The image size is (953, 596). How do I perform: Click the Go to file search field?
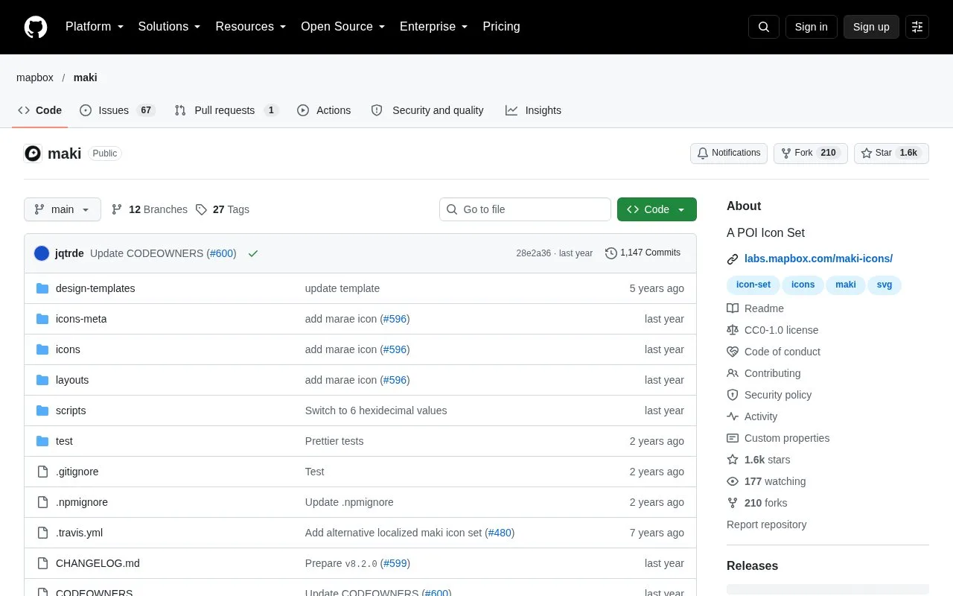point(525,209)
